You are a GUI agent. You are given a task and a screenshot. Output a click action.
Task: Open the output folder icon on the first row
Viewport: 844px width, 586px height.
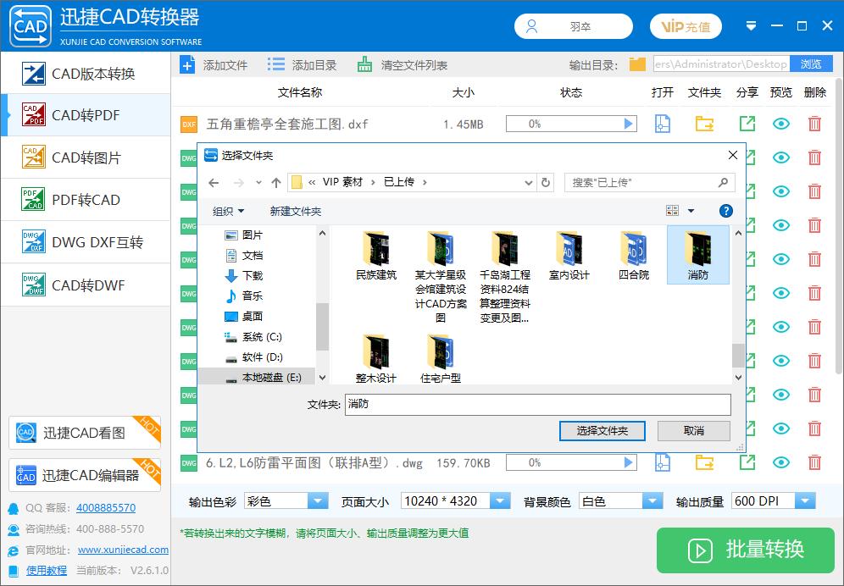[x=705, y=124]
